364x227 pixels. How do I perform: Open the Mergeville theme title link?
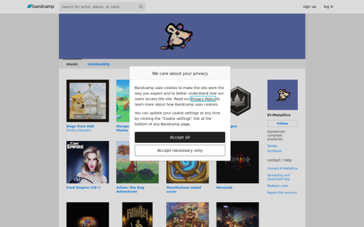point(123,128)
